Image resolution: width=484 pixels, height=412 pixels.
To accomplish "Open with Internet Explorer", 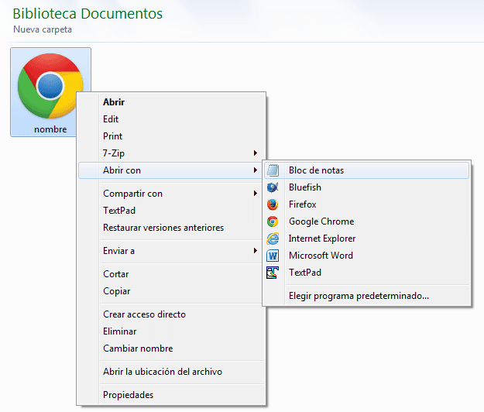I will click(367, 239).
